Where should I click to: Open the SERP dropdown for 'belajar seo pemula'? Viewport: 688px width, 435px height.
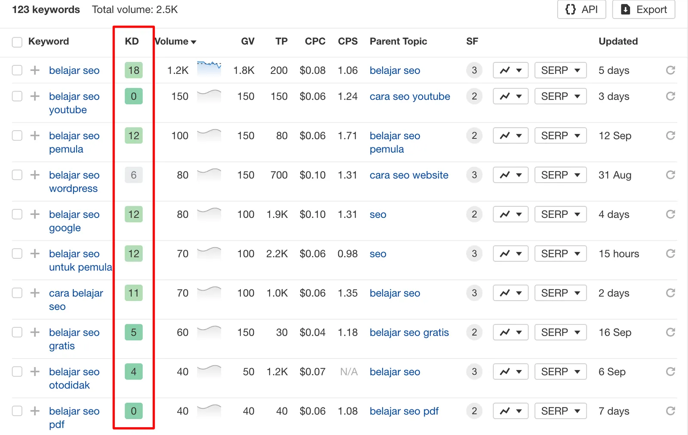pyautogui.click(x=560, y=135)
